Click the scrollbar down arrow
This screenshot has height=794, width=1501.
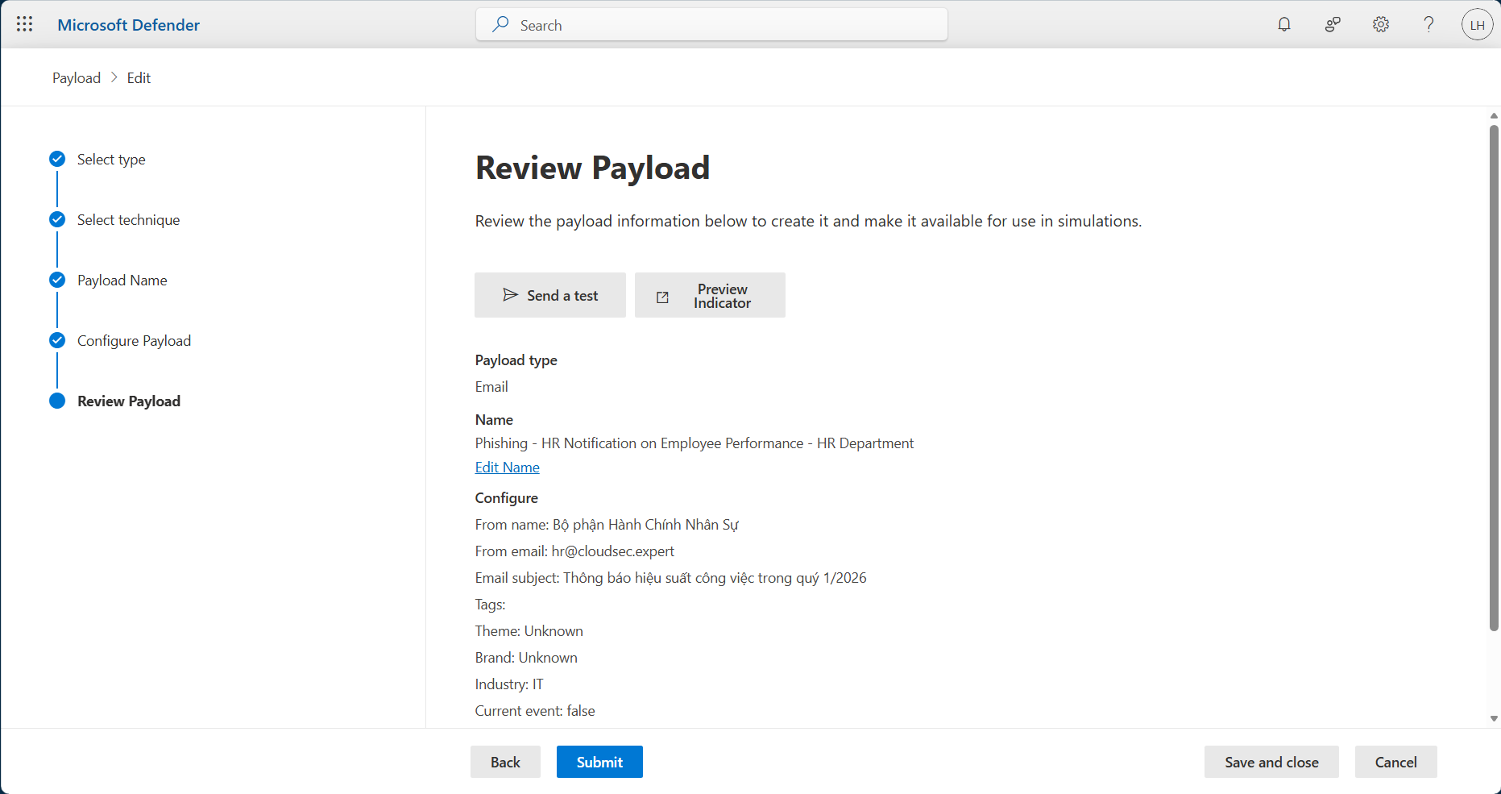pyautogui.click(x=1494, y=718)
